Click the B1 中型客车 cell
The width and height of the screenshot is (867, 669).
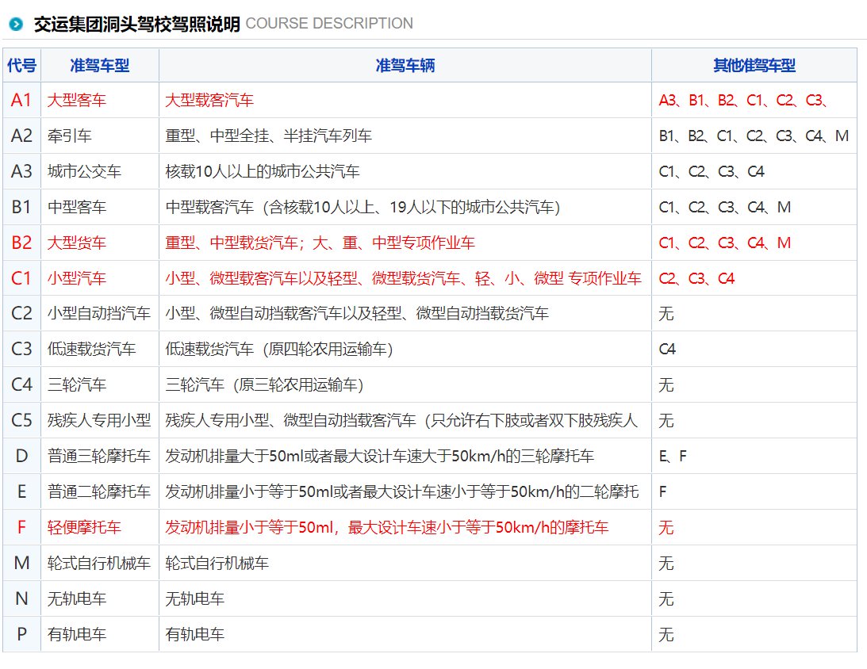pos(76,208)
